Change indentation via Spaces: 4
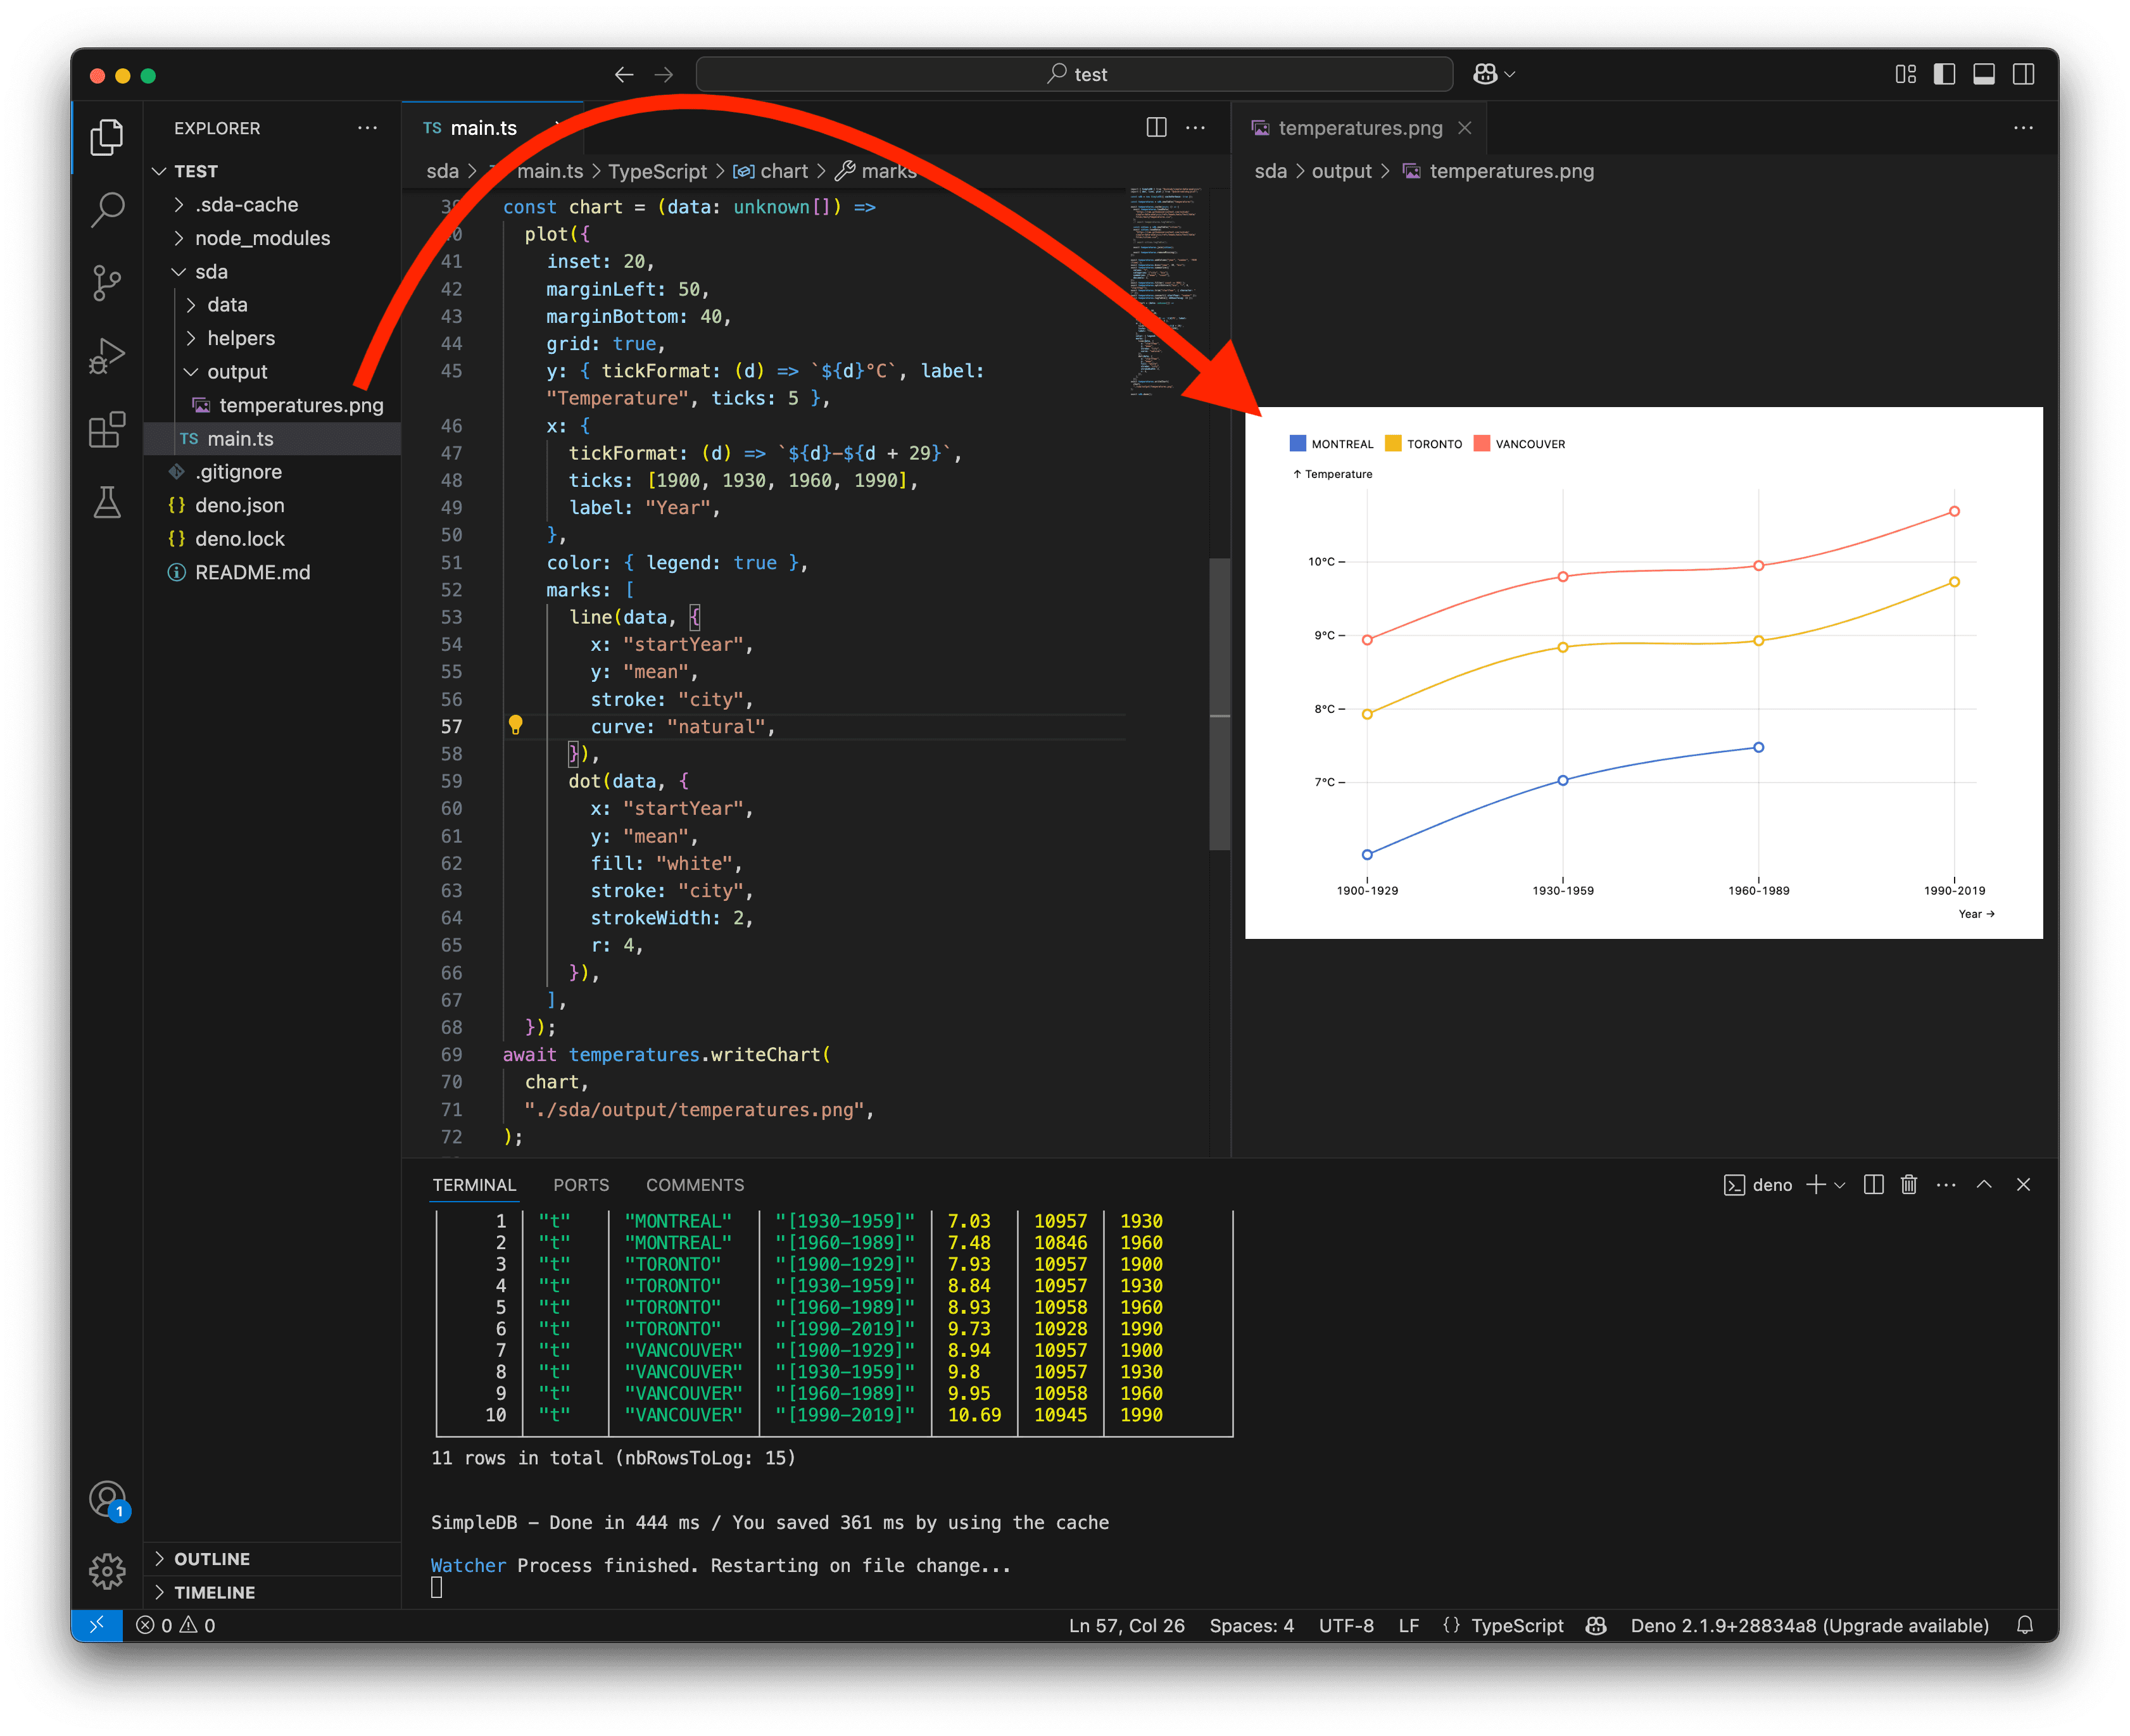 click(x=1251, y=1625)
